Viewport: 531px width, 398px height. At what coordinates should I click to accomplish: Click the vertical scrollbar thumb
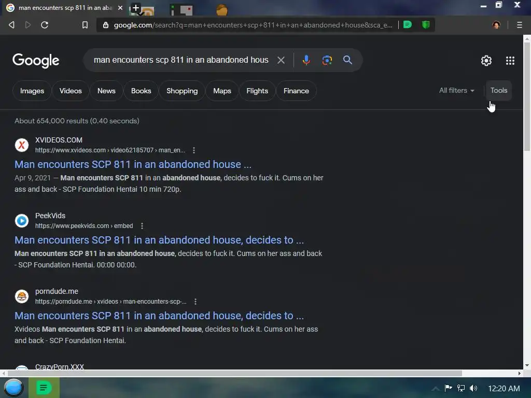[527, 96]
